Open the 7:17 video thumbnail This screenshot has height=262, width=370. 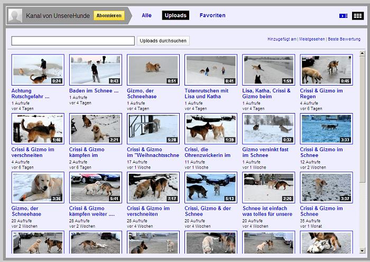[153, 188]
